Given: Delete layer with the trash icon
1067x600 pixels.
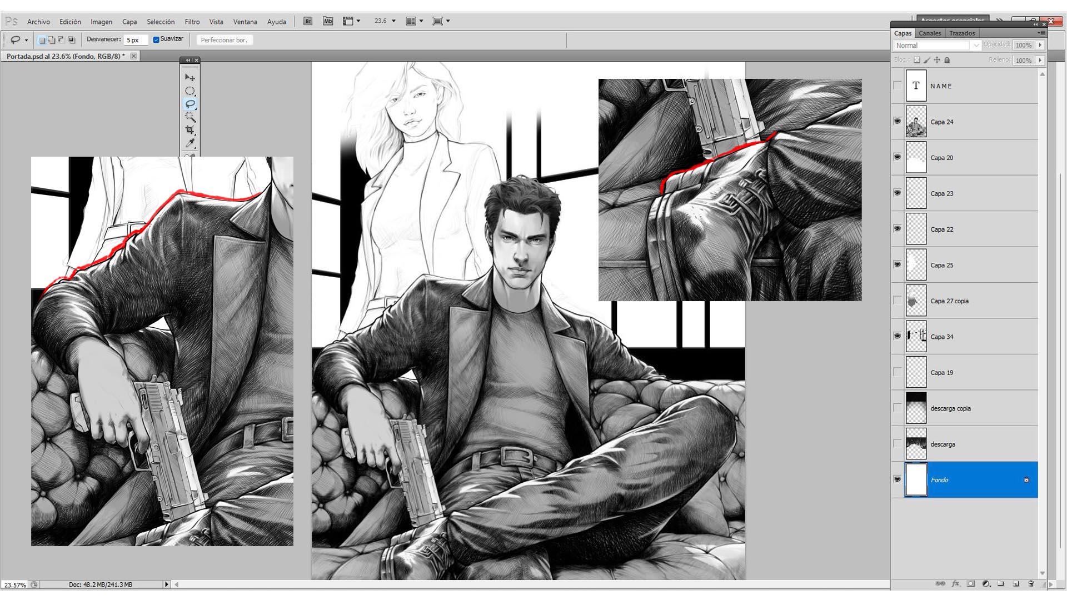Looking at the screenshot, I should tap(1031, 583).
